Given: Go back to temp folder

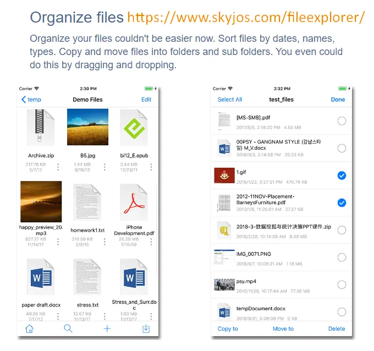Looking at the screenshot, I should coord(31,100).
